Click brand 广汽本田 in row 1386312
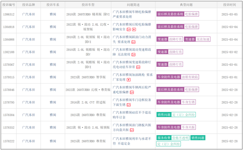243x150 pixels. pos(28,14)
